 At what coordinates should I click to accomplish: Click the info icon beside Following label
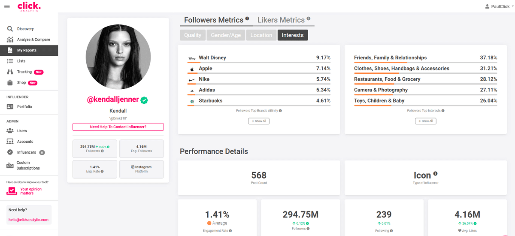tap(391, 231)
